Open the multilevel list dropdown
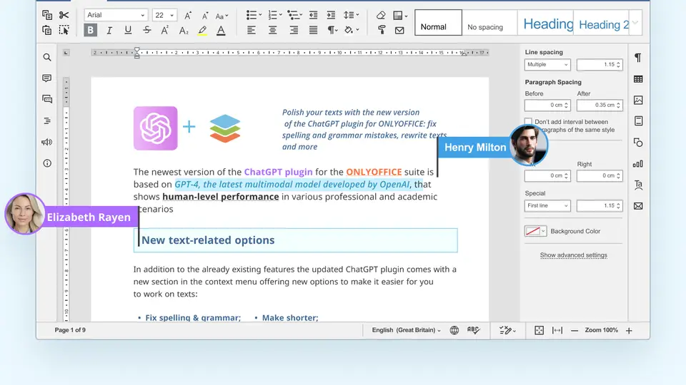This screenshot has height=385, width=686. [x=295, y=15]
